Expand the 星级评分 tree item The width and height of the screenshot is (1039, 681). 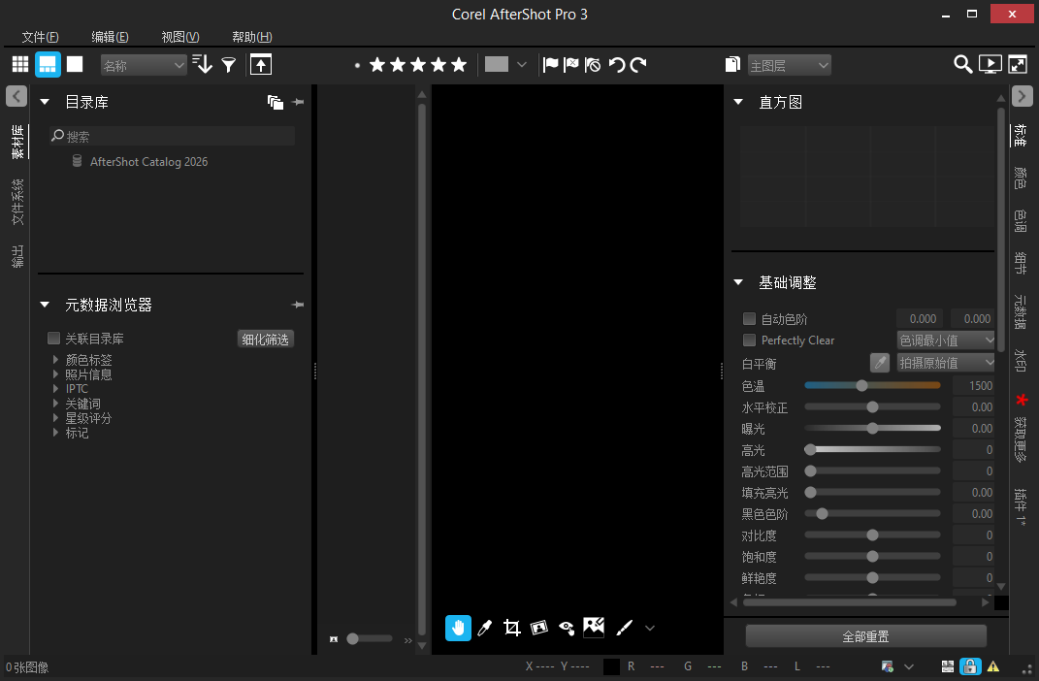[x=55, y=418]
